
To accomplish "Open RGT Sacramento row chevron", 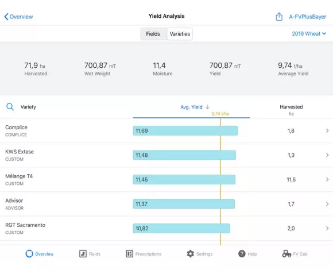I will point(327,229).
